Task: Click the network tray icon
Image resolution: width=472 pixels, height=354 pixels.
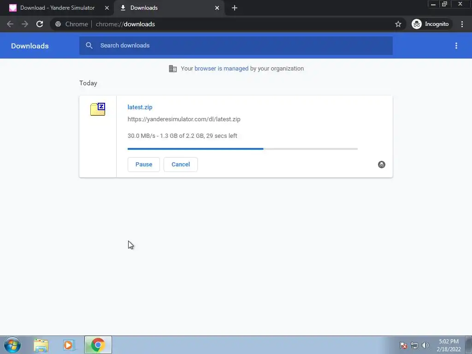Action: coord(414,345)
